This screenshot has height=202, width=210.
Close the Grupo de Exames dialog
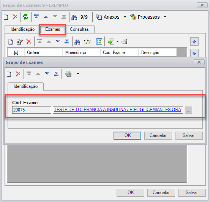[x=199, y=62]
